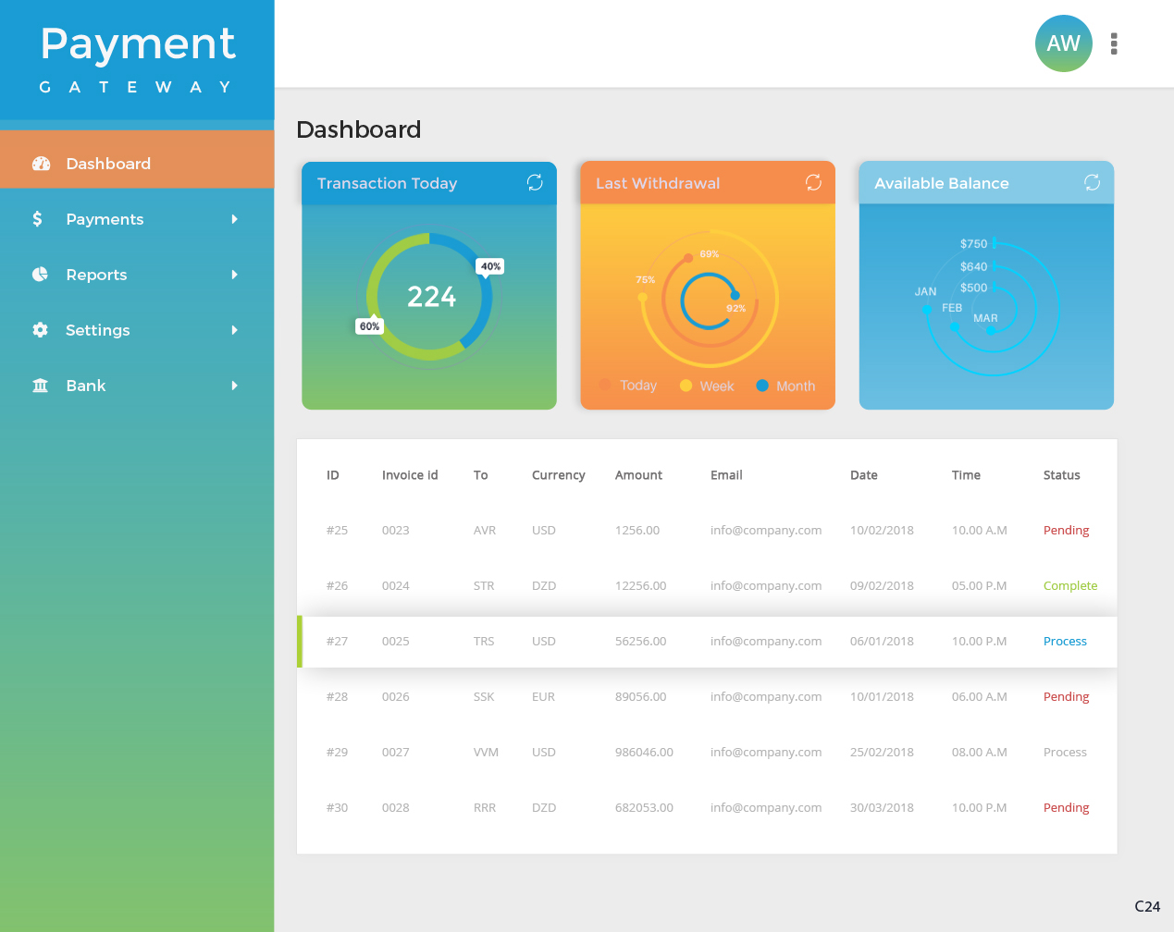
Task: Click the Payment Gateway logo
Action: point(137,59)
